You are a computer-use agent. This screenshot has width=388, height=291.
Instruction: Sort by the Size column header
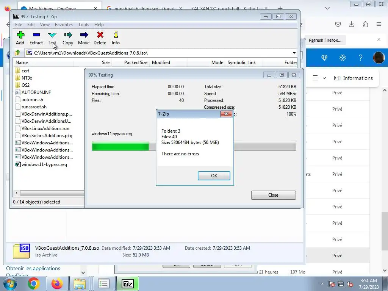[92, 63]
